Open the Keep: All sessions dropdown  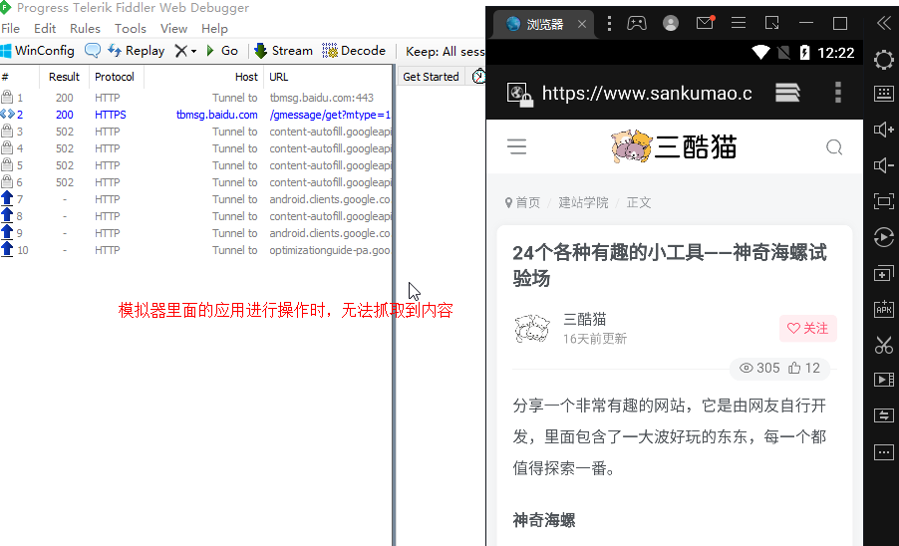click(445, 51)
